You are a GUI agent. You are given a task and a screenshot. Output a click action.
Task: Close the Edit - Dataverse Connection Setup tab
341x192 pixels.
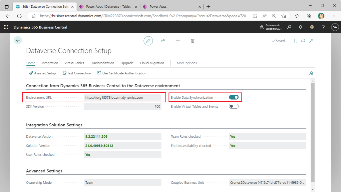[72, 7]
